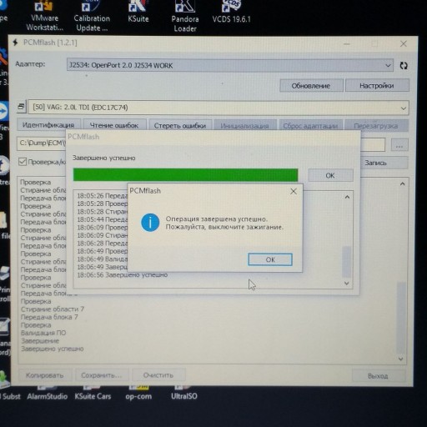Viewport: 427px width, 427px height.
Task: Click the Сохранить... button
Action: [x=102, y=375]
